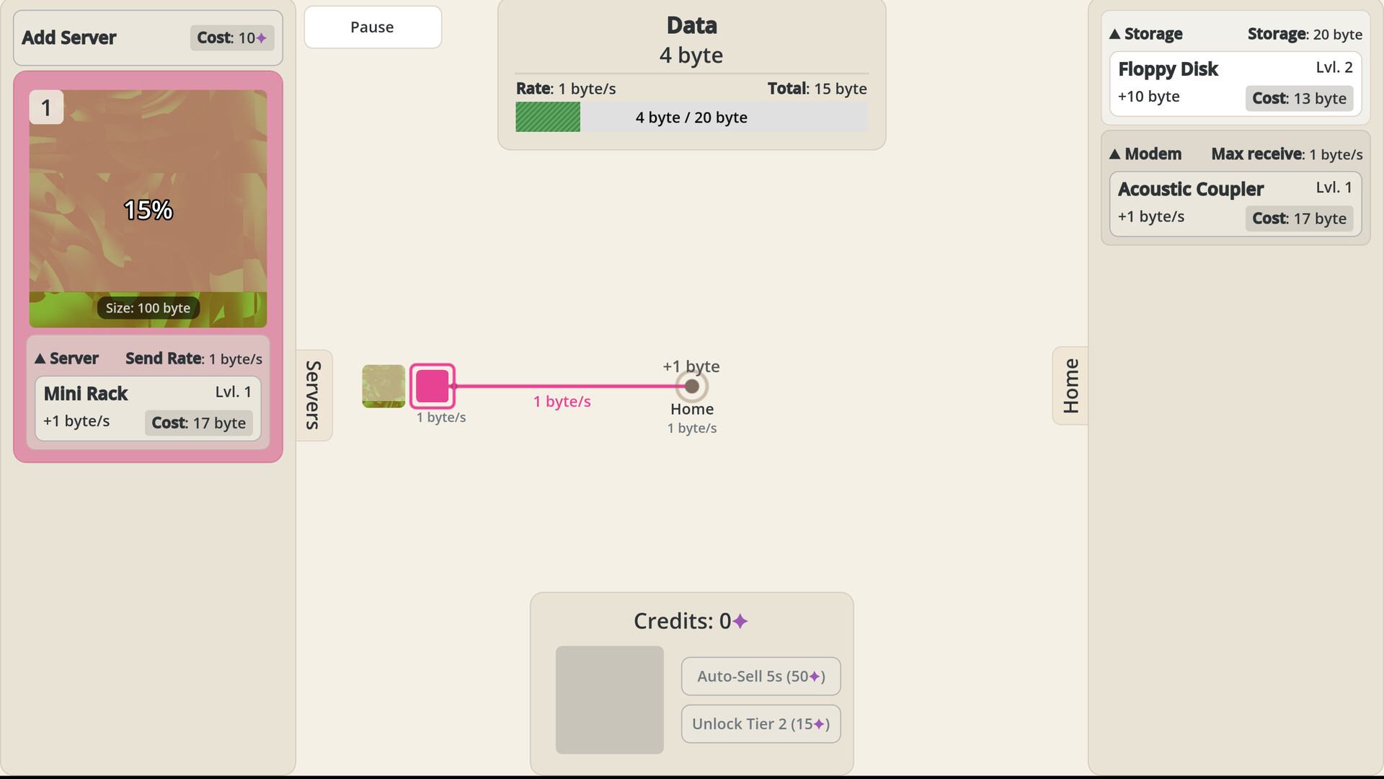The width and height of the screenshot is (1384, 779).
Task: Select the green server thumbnail on the map
Action: coord(383,386)
